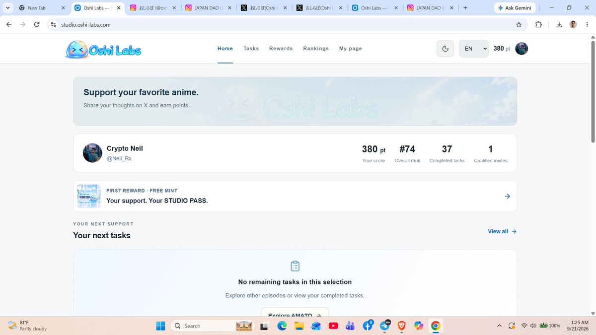Open the Chrome profile avatar
Screen dimensions: 596x335
click(x=573, y=24)
